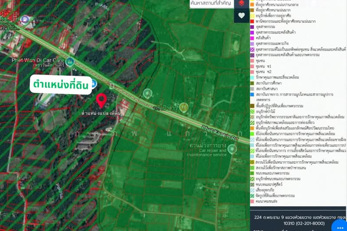Image resolution: width=347 pixels, height=231 pixels.
Task: Click gray swatch for สถาบันศาสนา
Action: (x=252, y=89)
